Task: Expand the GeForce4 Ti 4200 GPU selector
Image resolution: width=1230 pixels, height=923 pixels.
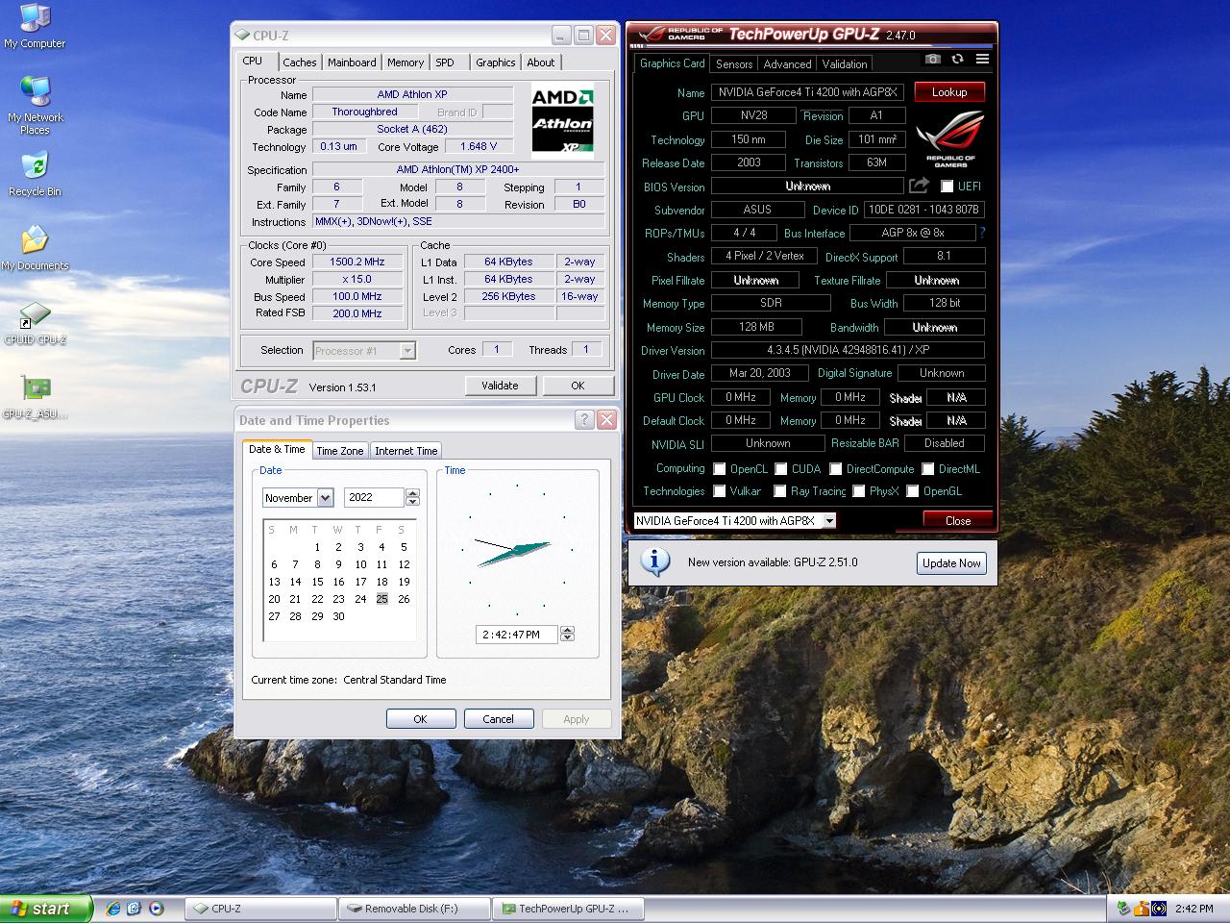Action: click(828, 521)
